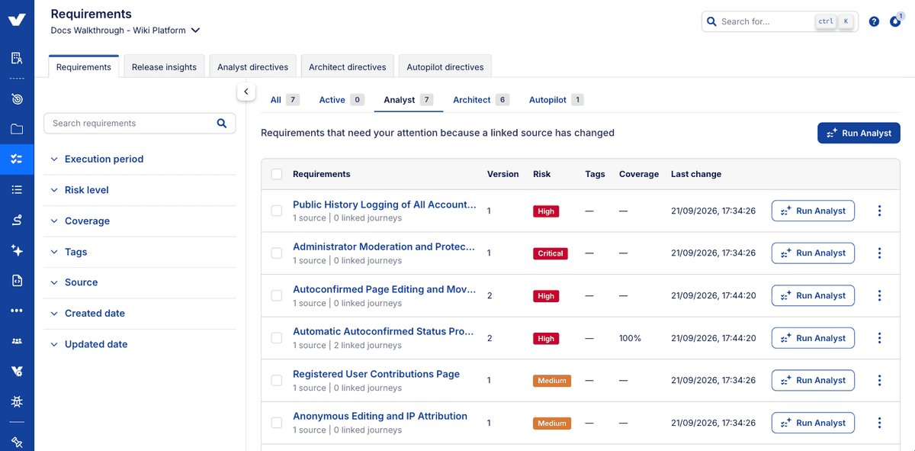915x451 pixels.
Task: Click the Critical risk badge
Action: [551, 253]
